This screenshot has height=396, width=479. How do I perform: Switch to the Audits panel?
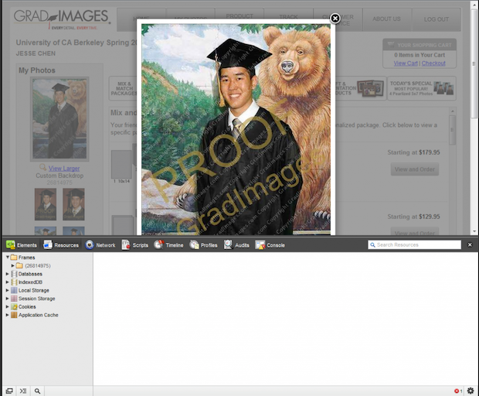point(236,245)
